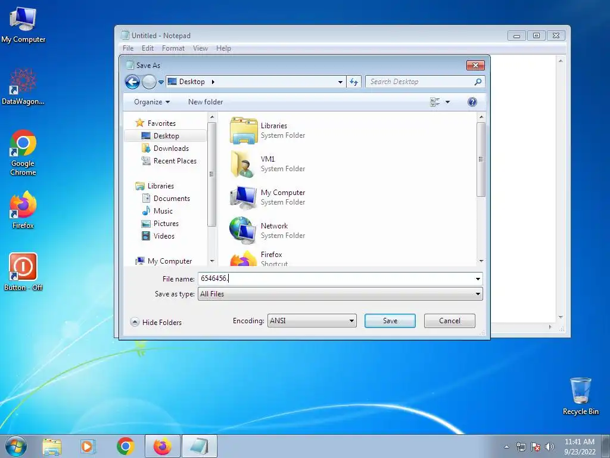Click the Back arrow in Save As dialog
This screenshot has width=610, height=458.
click(132, 82)
